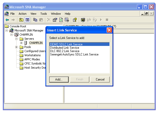This screenshot has height=113, width=158.
Task: Select DEMO SDLC Link Service
Action: [80, 44]
